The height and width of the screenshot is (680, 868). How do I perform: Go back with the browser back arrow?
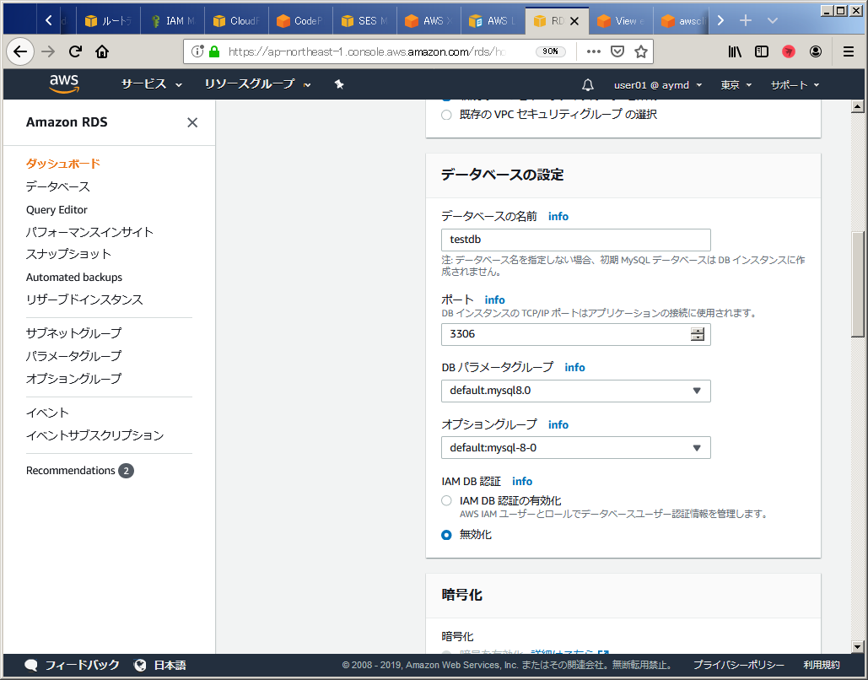point(20,51)
